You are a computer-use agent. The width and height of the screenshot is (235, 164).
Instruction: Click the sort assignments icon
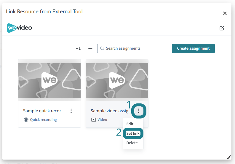78,48
